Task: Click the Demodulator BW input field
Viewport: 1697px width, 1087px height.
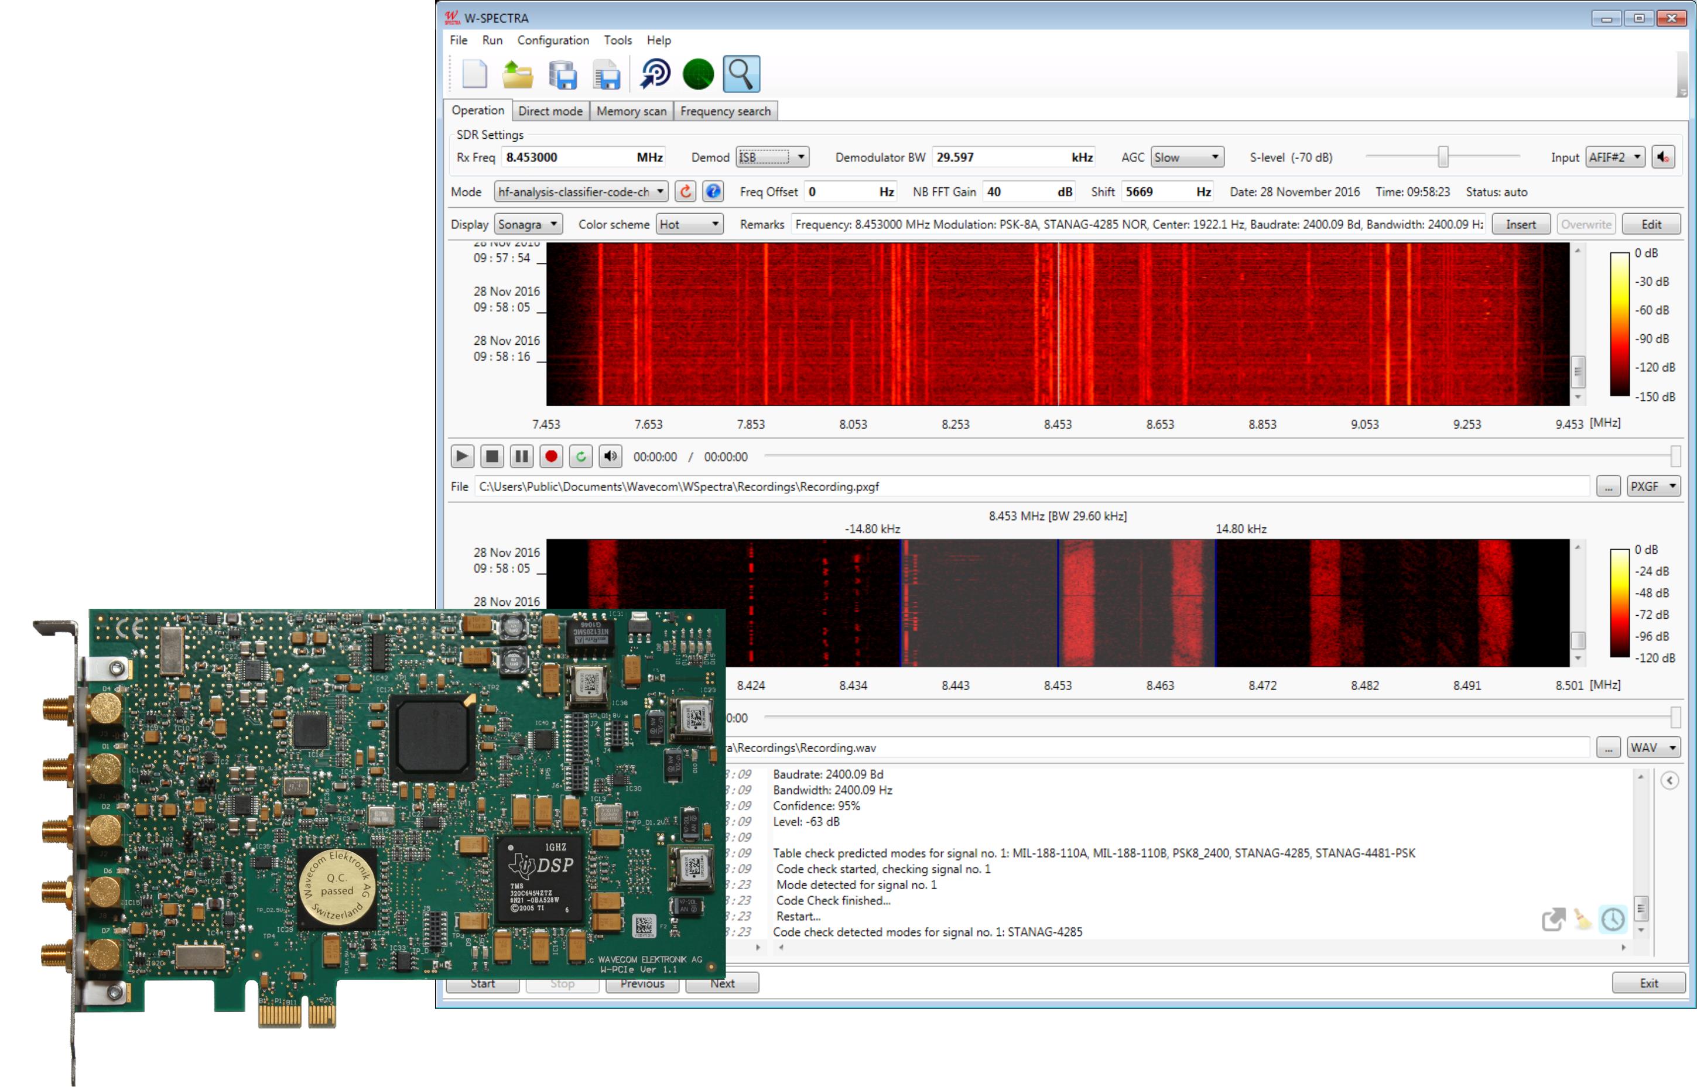Action: [x=1014, y=157]
